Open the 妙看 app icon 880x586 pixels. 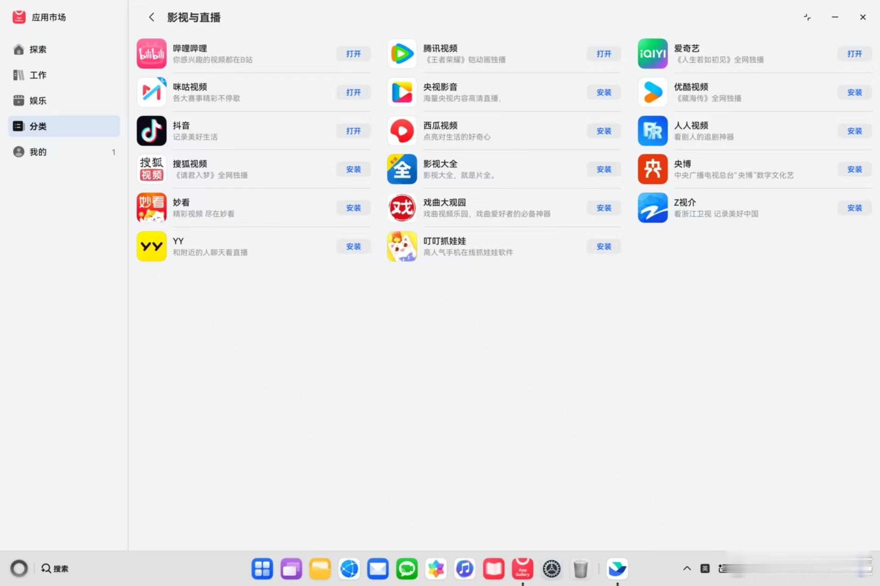tap(151, 207)
